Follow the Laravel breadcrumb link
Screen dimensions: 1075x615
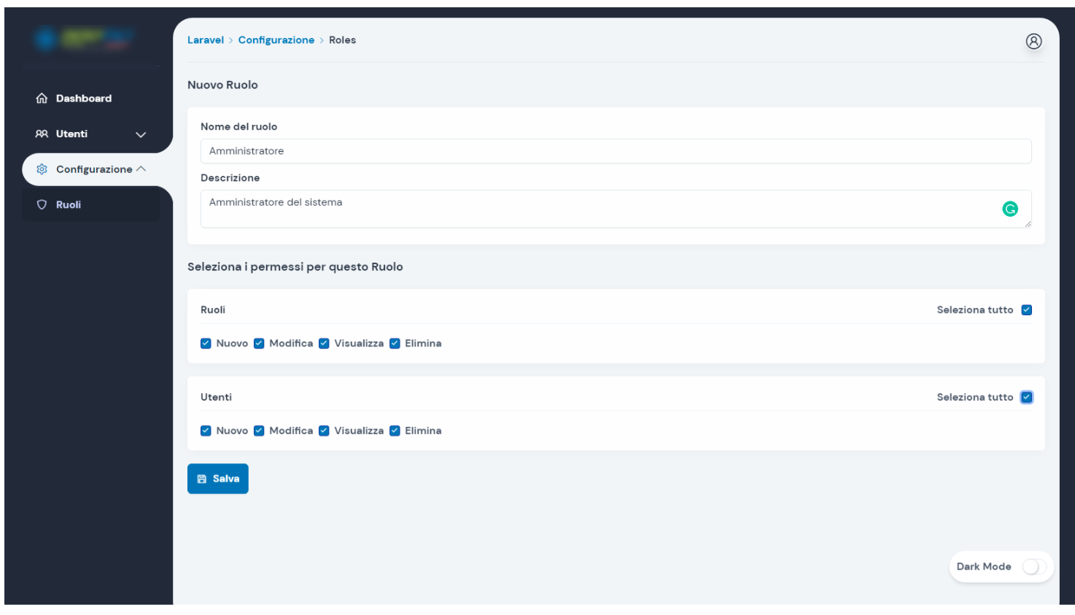coord(206,40)
